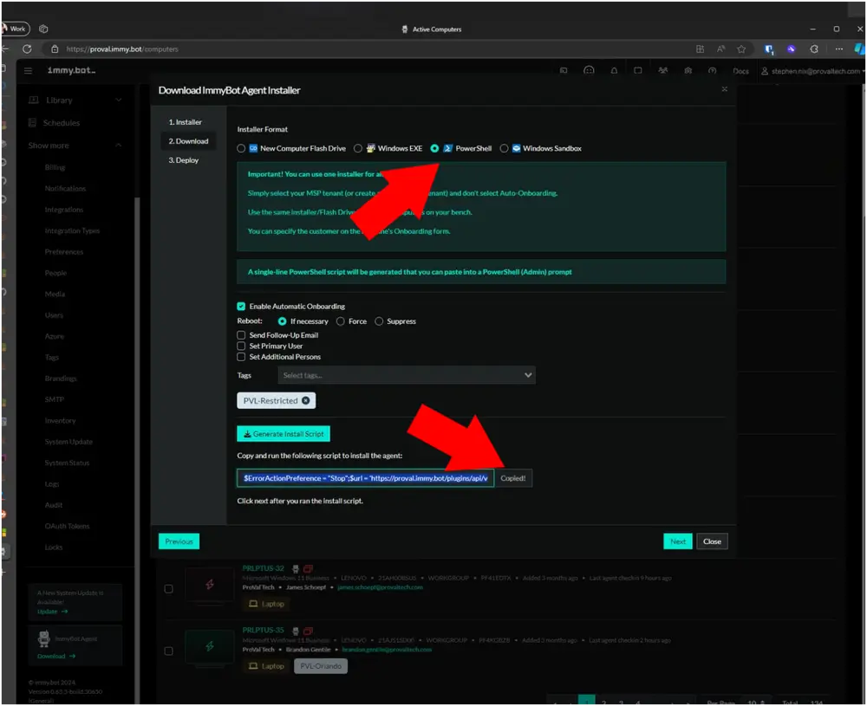Viewport: 867px width, 706px height.
Task: Open the PRLPTUS-35 computer link
Action: click(x=264, y=631)
